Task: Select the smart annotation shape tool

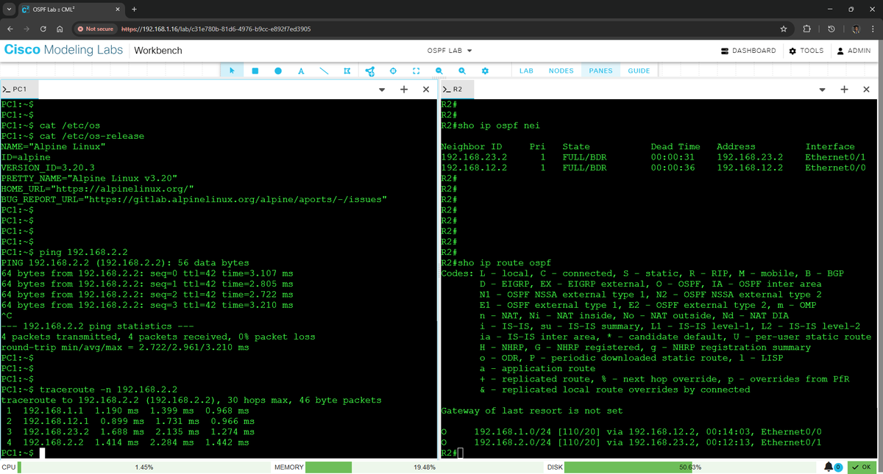Action: tap(347, 71)
